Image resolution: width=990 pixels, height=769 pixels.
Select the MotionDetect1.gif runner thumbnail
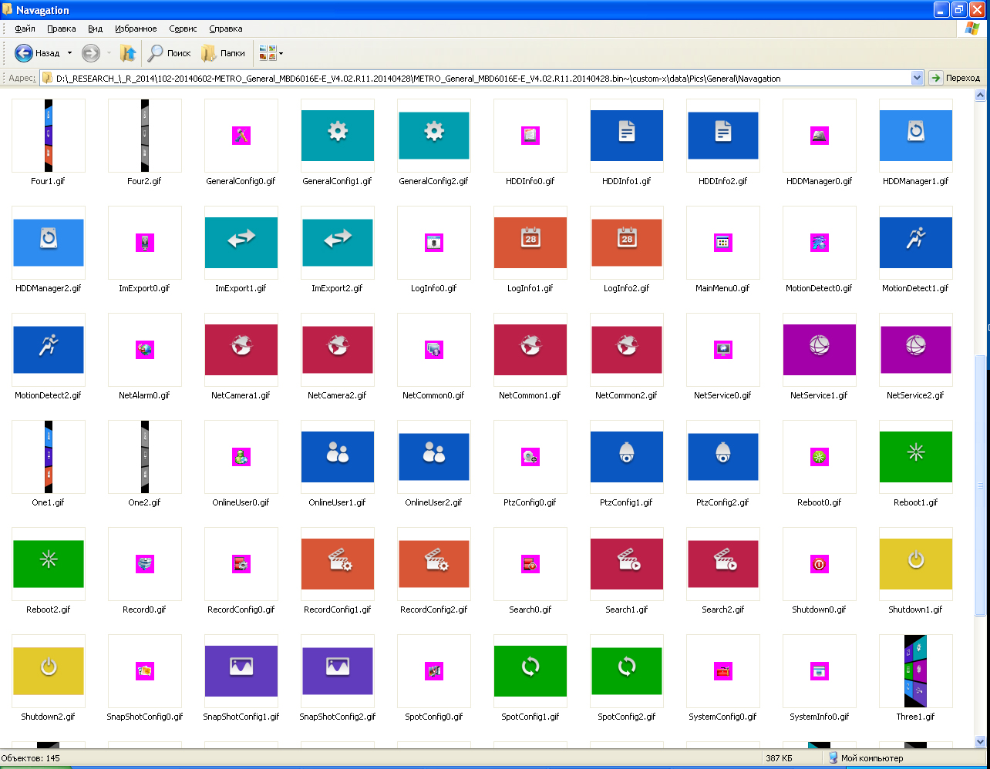tap(915, 243)
